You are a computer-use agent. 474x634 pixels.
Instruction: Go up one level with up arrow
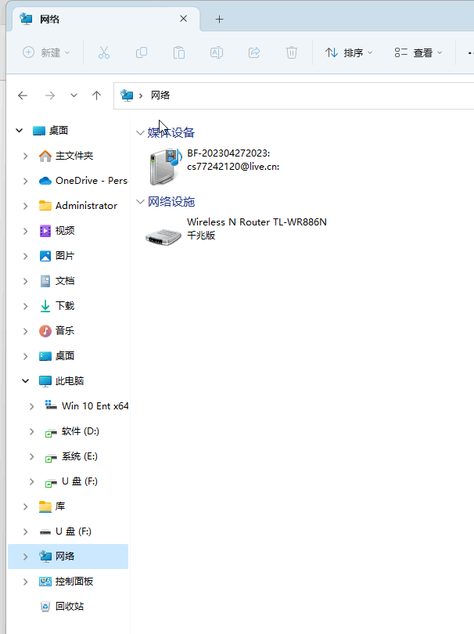pos(96,95)
